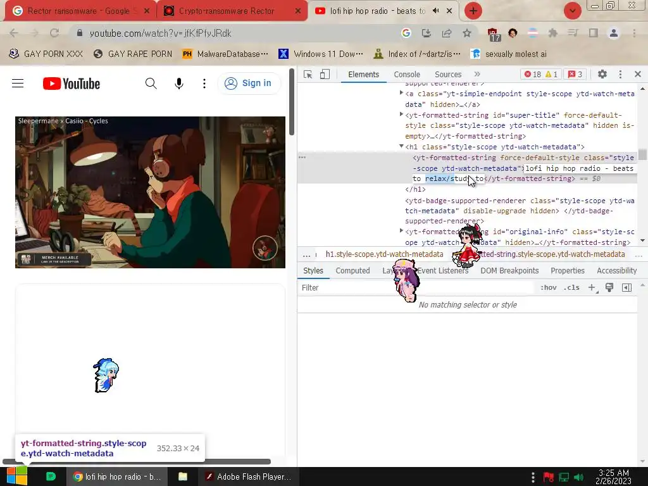Viewport: 648px width, 486px height.
Task: Collapse the h1 ytd-watch-metadata node
Action: tap(401, 146)
